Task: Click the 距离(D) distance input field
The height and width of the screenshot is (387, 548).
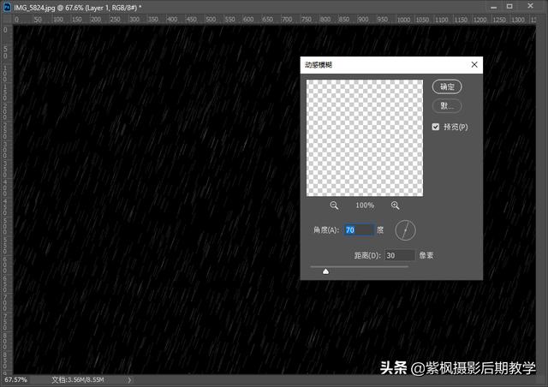Action: 399,255
